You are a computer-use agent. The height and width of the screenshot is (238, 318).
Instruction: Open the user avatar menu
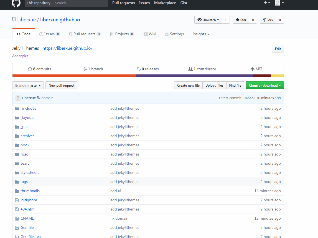click(279, 3)
